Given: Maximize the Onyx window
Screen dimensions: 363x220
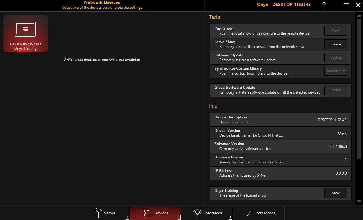Looking at the screenshot, I should click(x=347, y=5).
